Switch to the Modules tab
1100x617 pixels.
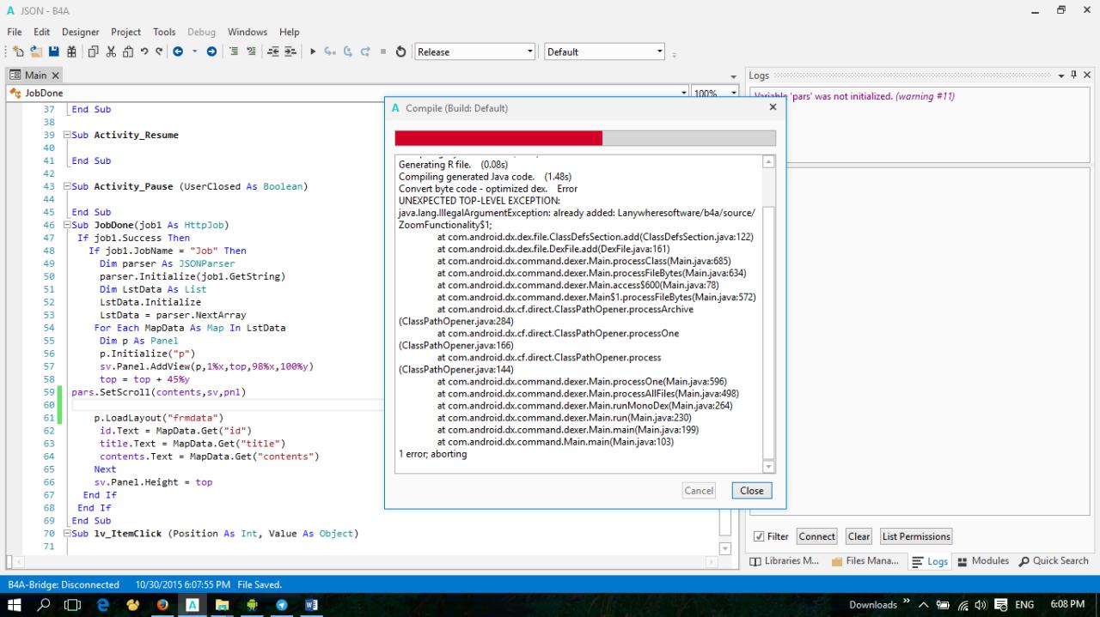coord(982,561)
